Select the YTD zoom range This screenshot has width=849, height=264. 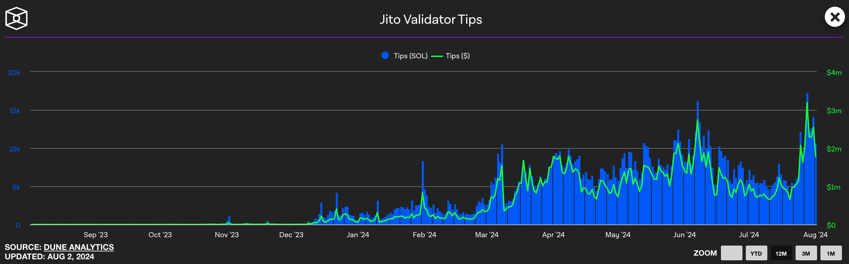pos(756,253)
